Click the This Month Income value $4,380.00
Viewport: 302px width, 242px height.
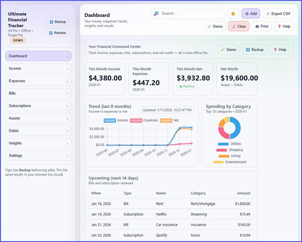pos(105,78)
